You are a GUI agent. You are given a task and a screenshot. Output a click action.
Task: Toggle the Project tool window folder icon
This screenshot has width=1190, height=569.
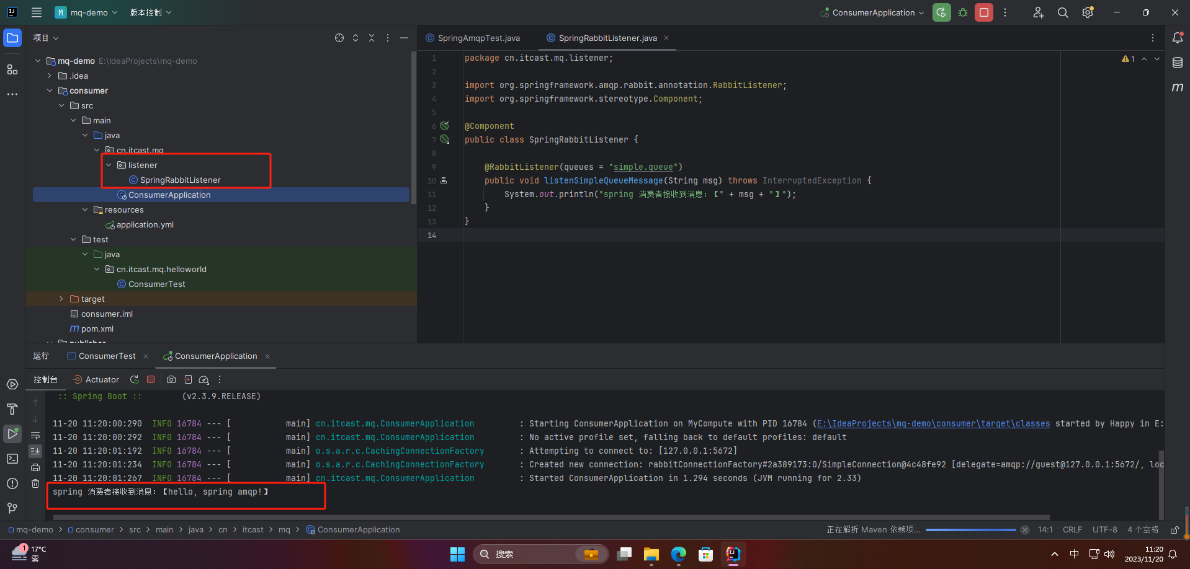click(x=12, y=38)
